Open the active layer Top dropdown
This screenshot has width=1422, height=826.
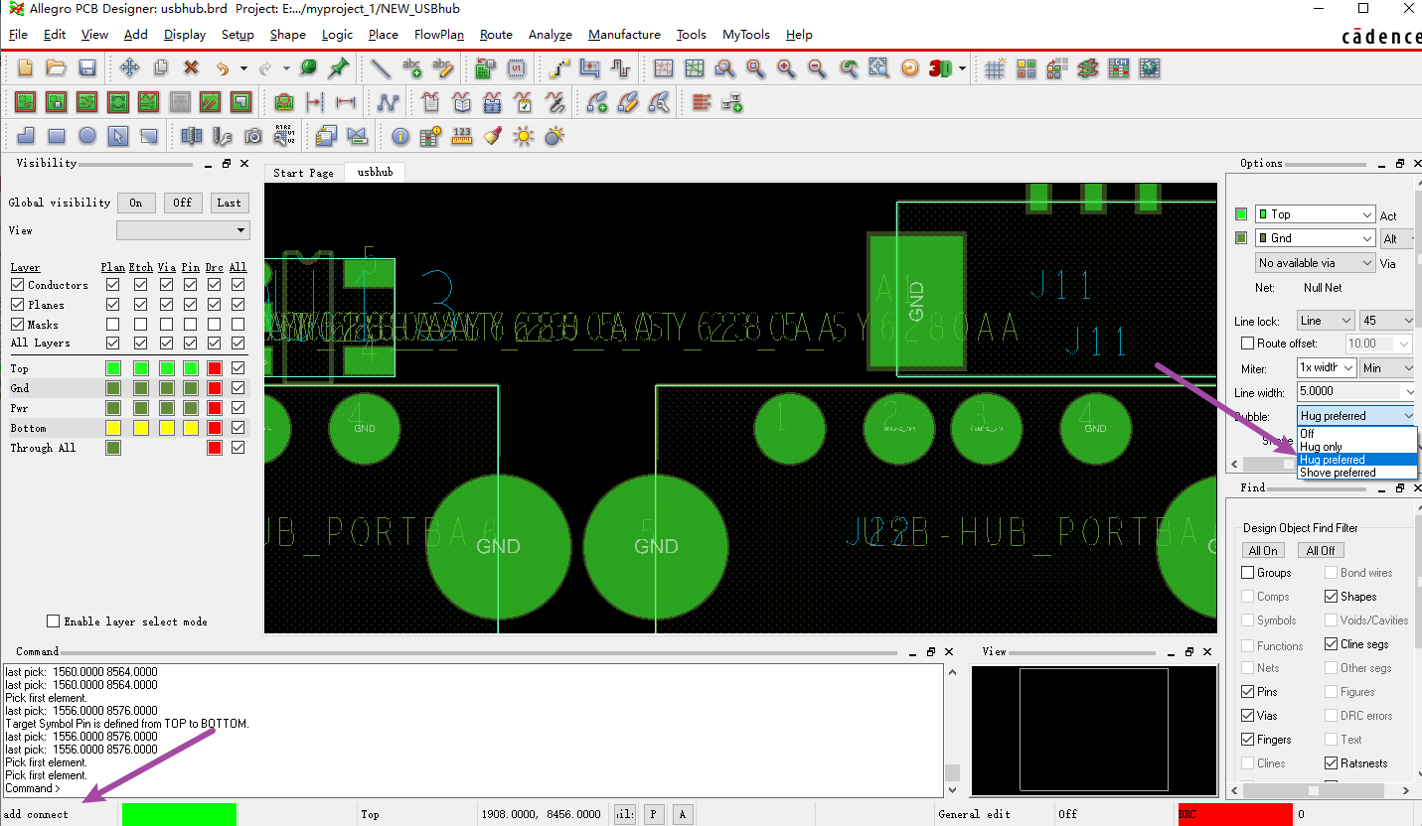coord(1315,214)
